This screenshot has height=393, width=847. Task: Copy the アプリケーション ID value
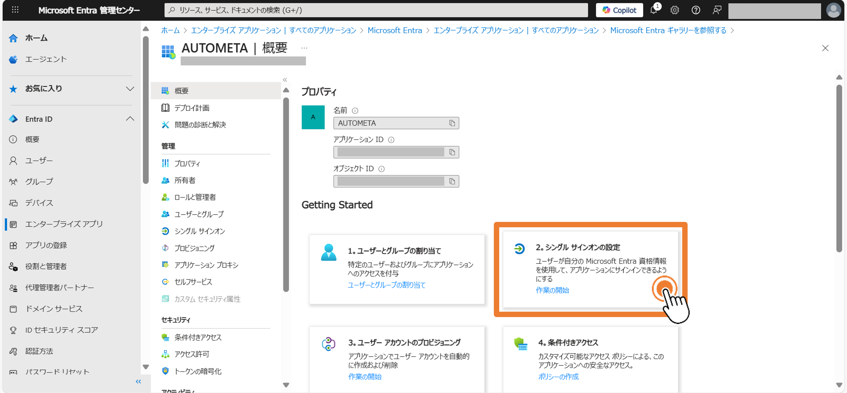(x=452, y=152)
